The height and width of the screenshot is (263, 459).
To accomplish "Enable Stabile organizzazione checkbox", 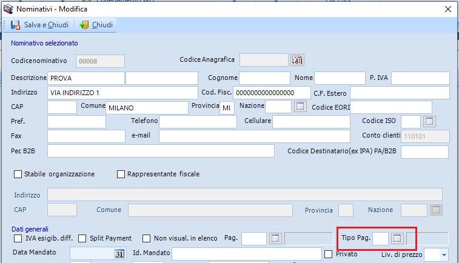I will tap(18, 174).
